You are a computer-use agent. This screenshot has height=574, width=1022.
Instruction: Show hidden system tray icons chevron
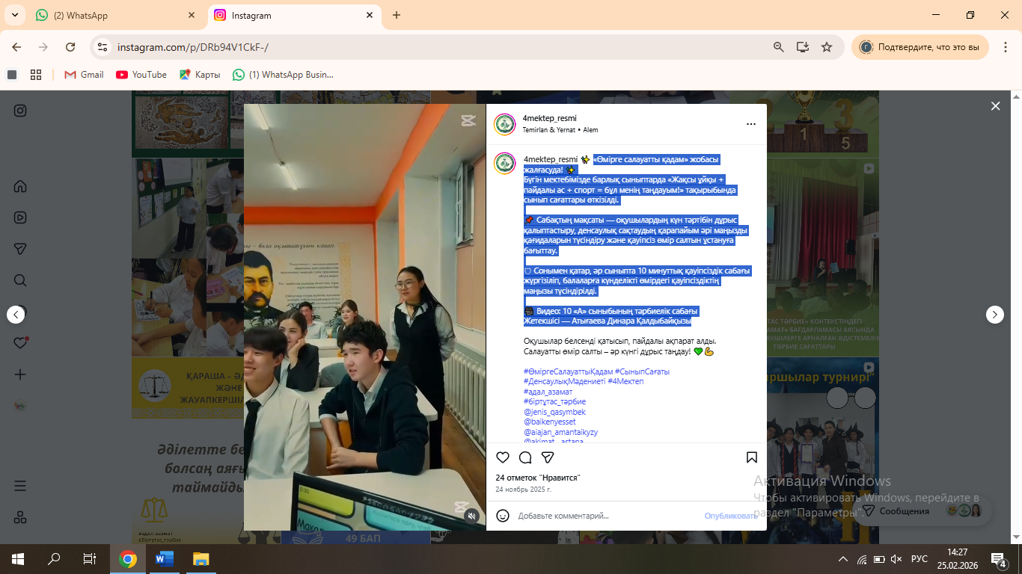pos(843,559)
